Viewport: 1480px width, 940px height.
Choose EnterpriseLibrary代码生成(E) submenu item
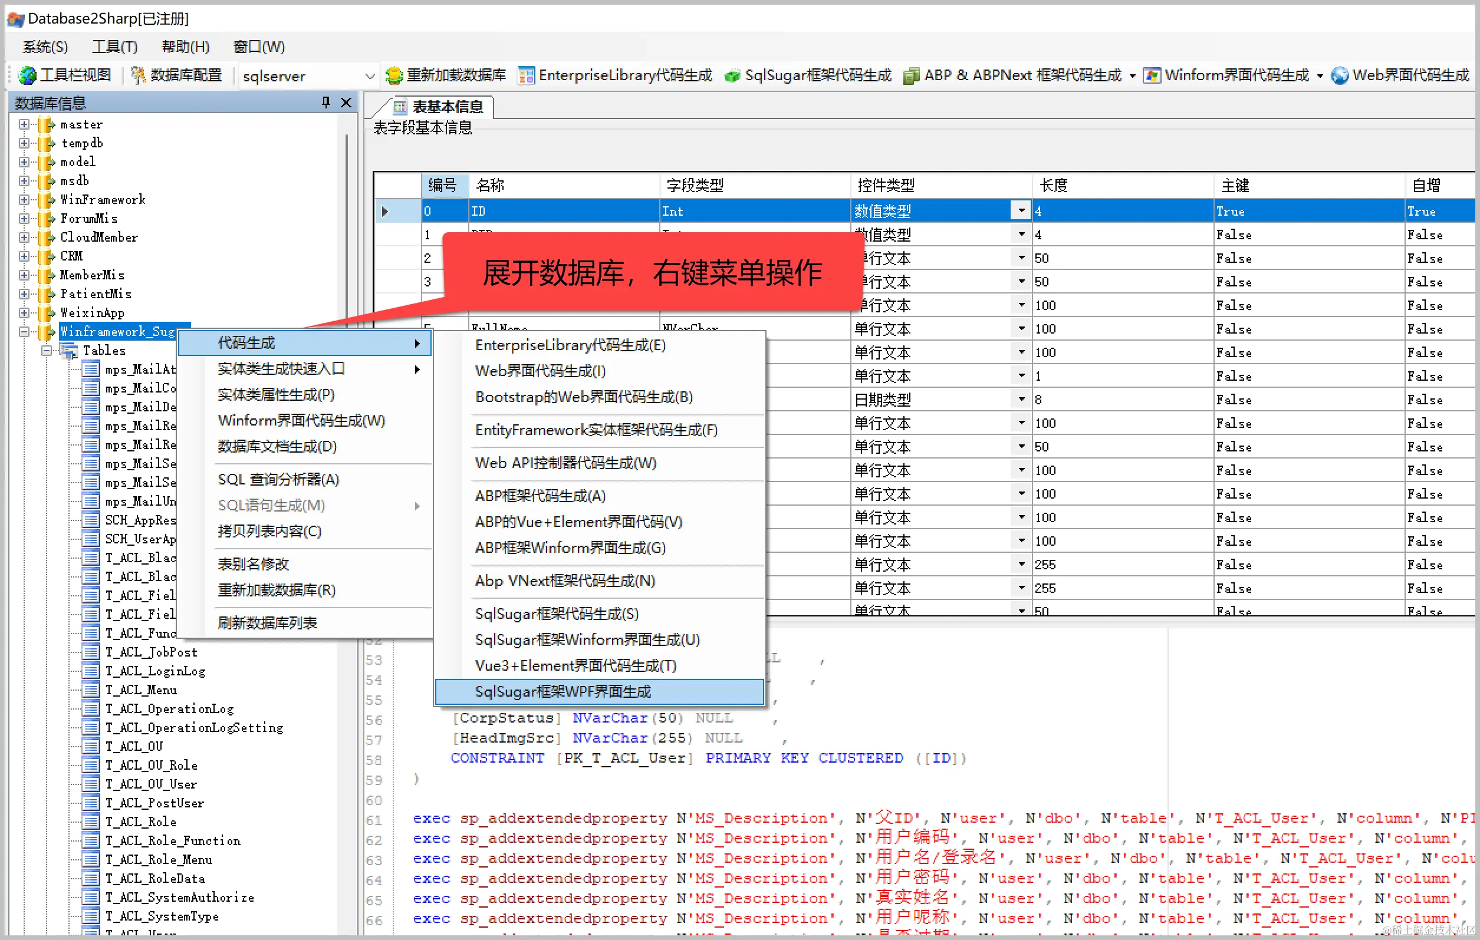[599, 345]
